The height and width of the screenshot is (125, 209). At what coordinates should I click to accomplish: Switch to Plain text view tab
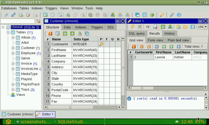[x=178, y=40]
